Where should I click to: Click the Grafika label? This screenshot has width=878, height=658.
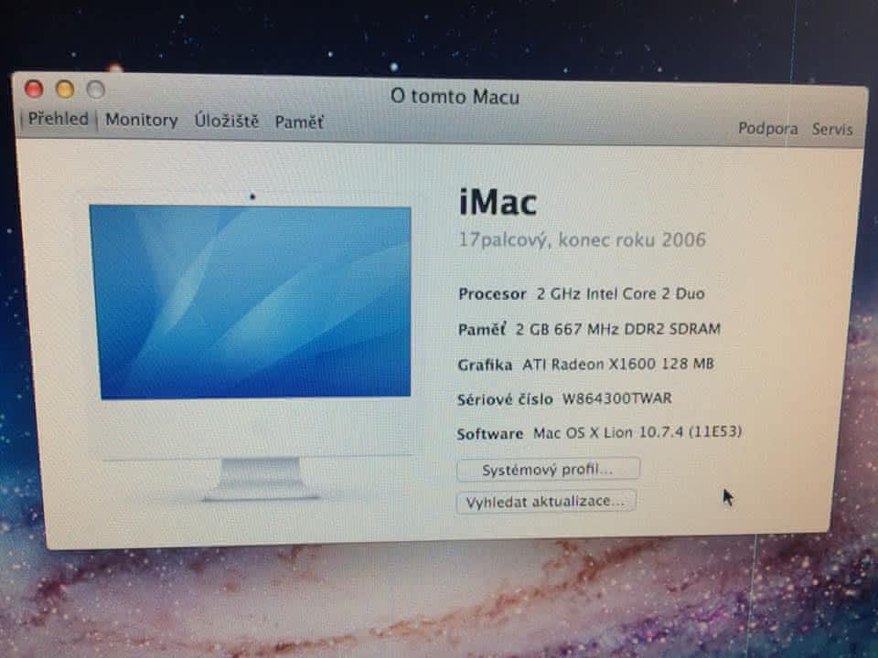pyautogui.click(x=485, y=365)
